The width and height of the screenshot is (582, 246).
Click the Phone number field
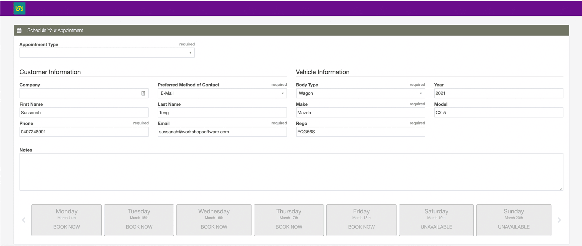coord(84,132)
